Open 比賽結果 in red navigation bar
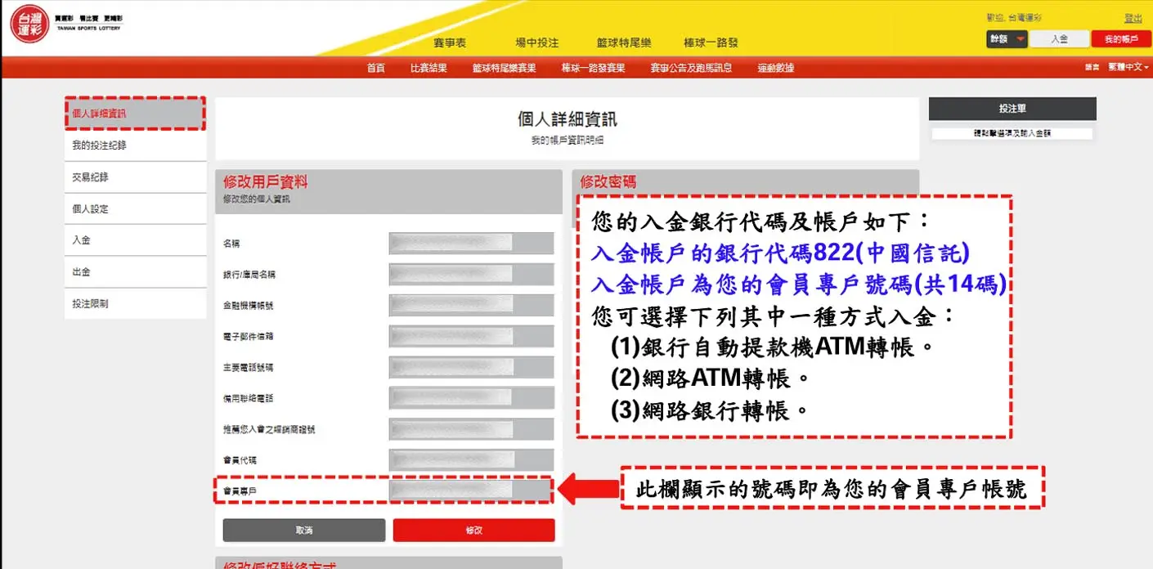 pos(428,68)
